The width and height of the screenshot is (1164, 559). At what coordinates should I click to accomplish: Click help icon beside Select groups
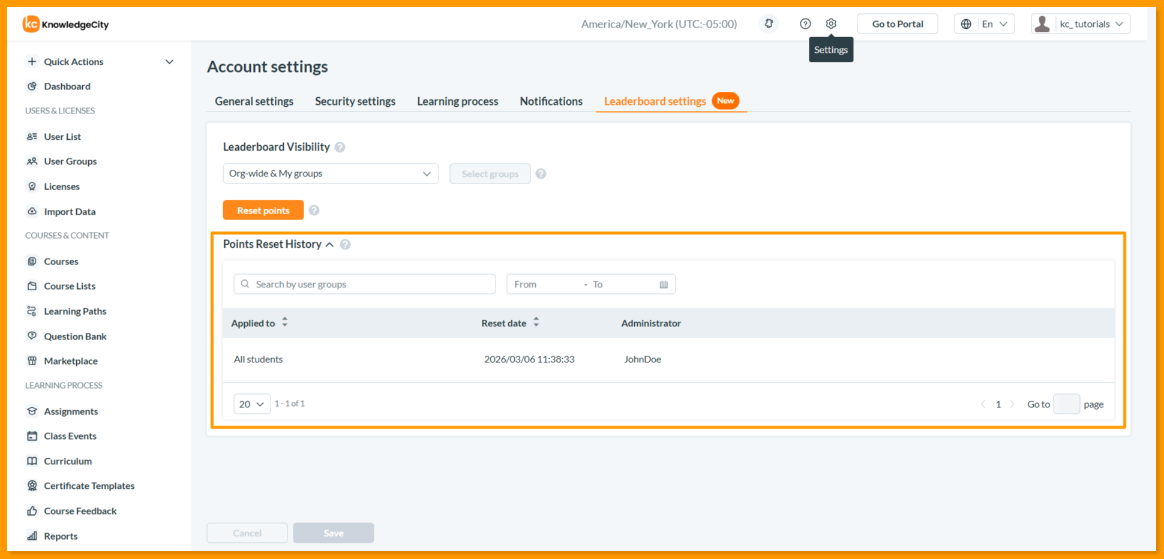(x=541, y=174)
